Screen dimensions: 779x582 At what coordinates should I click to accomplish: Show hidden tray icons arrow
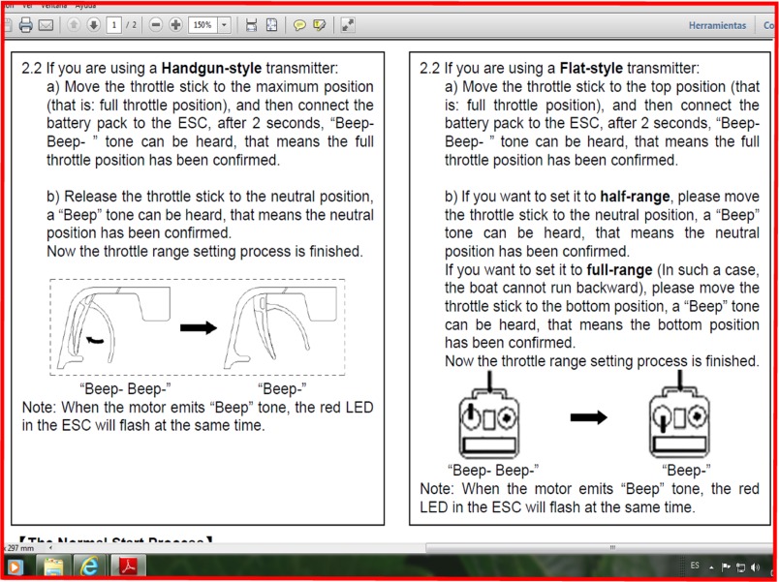pyautogui.click(x=711, y=567)
